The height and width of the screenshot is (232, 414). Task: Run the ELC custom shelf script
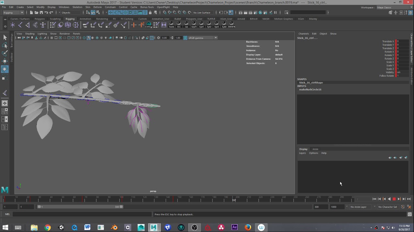(179, 25)
